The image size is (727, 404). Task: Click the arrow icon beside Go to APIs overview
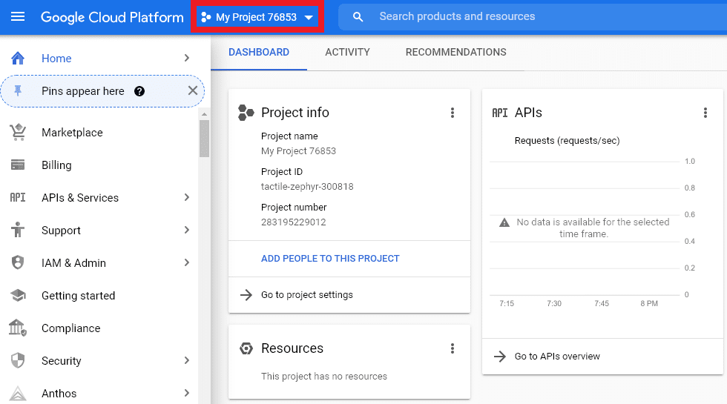click(500, 357)
